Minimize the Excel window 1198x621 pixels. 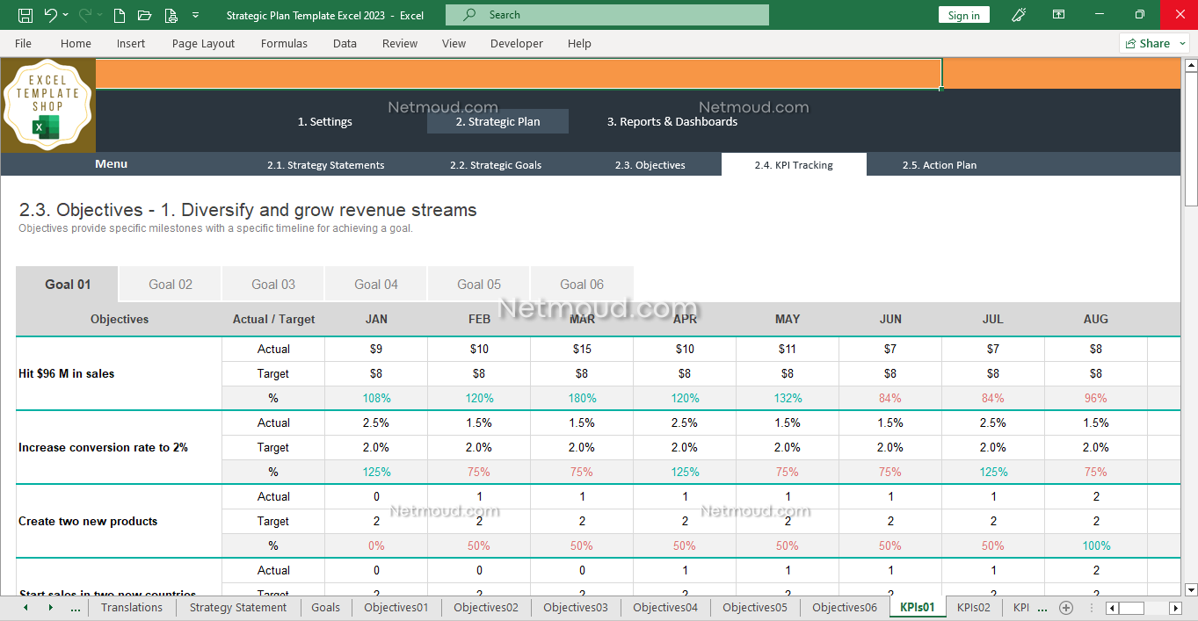pos(1099,15)
